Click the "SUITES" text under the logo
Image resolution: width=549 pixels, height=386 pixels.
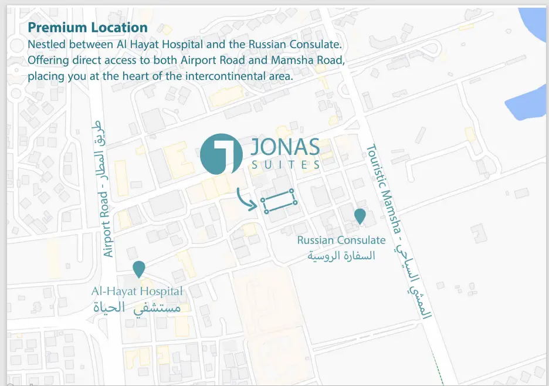286,165
